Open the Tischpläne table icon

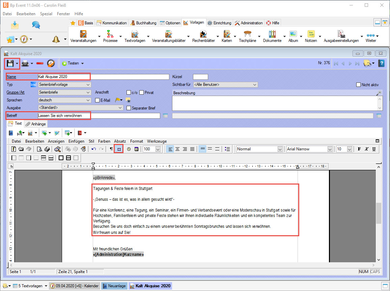247,34
